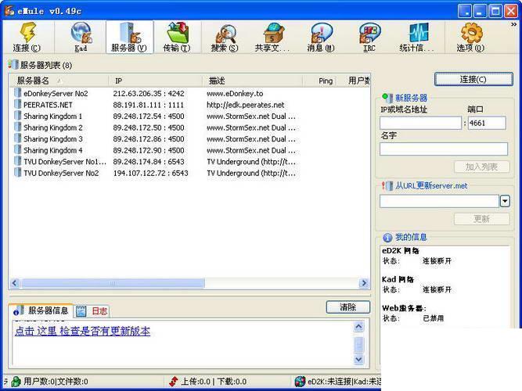Click the server name (名字) input field

[444, 149]
